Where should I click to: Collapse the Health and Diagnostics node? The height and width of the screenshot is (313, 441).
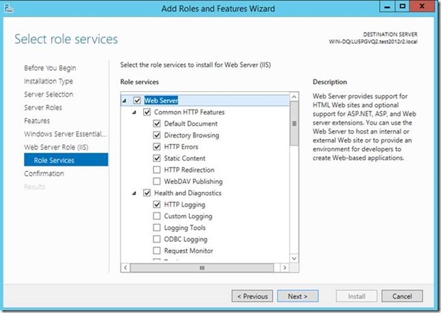[x=135, y=193]
